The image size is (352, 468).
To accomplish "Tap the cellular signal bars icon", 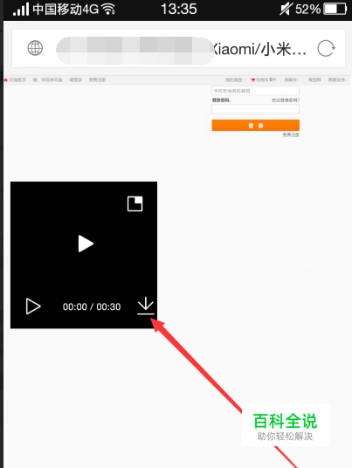I will pyautogui.click(x=21, y=10).
